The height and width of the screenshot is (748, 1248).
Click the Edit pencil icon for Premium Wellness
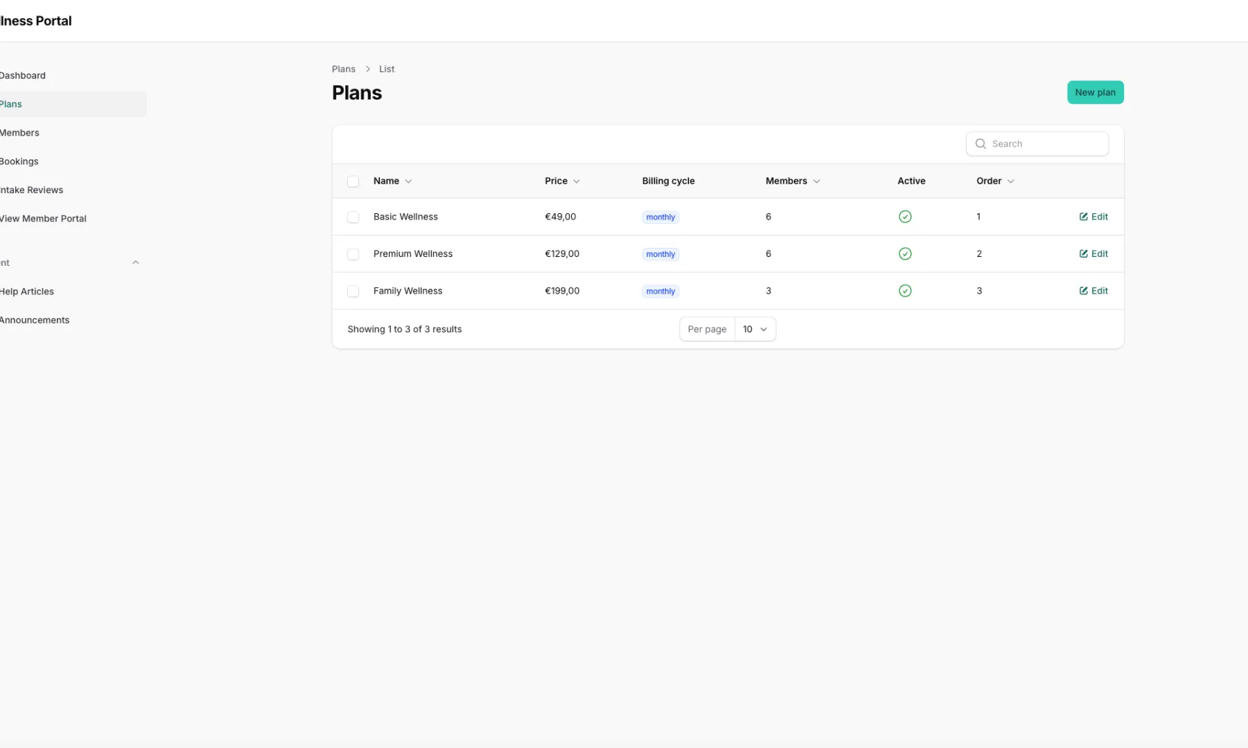pos(1084,253)
